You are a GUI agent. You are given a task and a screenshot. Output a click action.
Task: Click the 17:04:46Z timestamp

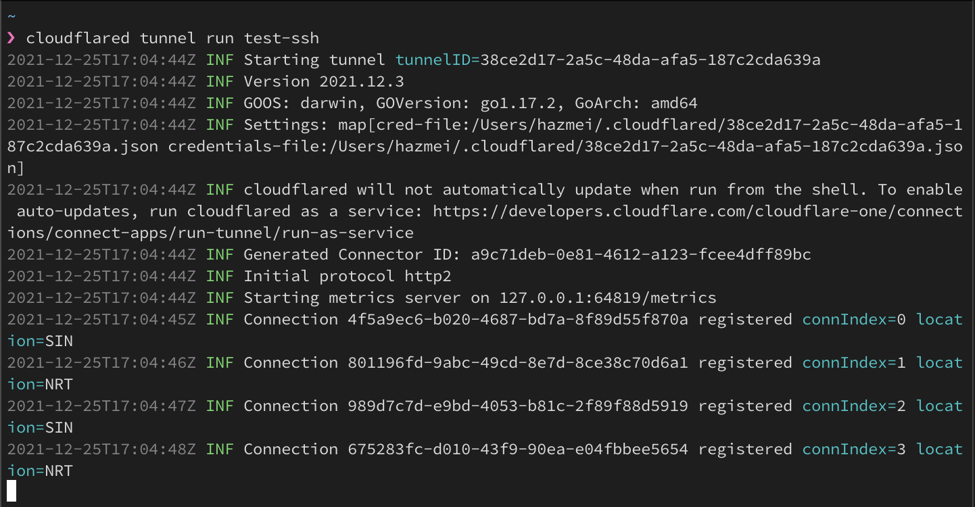[x=101, y=362]
